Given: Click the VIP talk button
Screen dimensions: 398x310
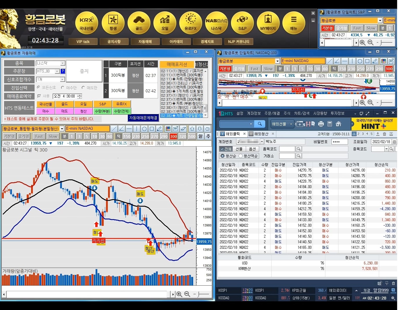Looking at the screenshot, I should pyautogui.click(x=83, y=42).
